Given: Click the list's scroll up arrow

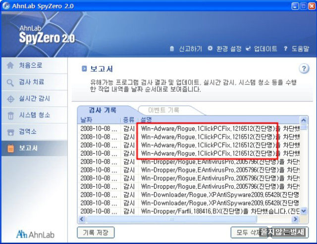Looking at the screenshot, I should pos(304,121).
